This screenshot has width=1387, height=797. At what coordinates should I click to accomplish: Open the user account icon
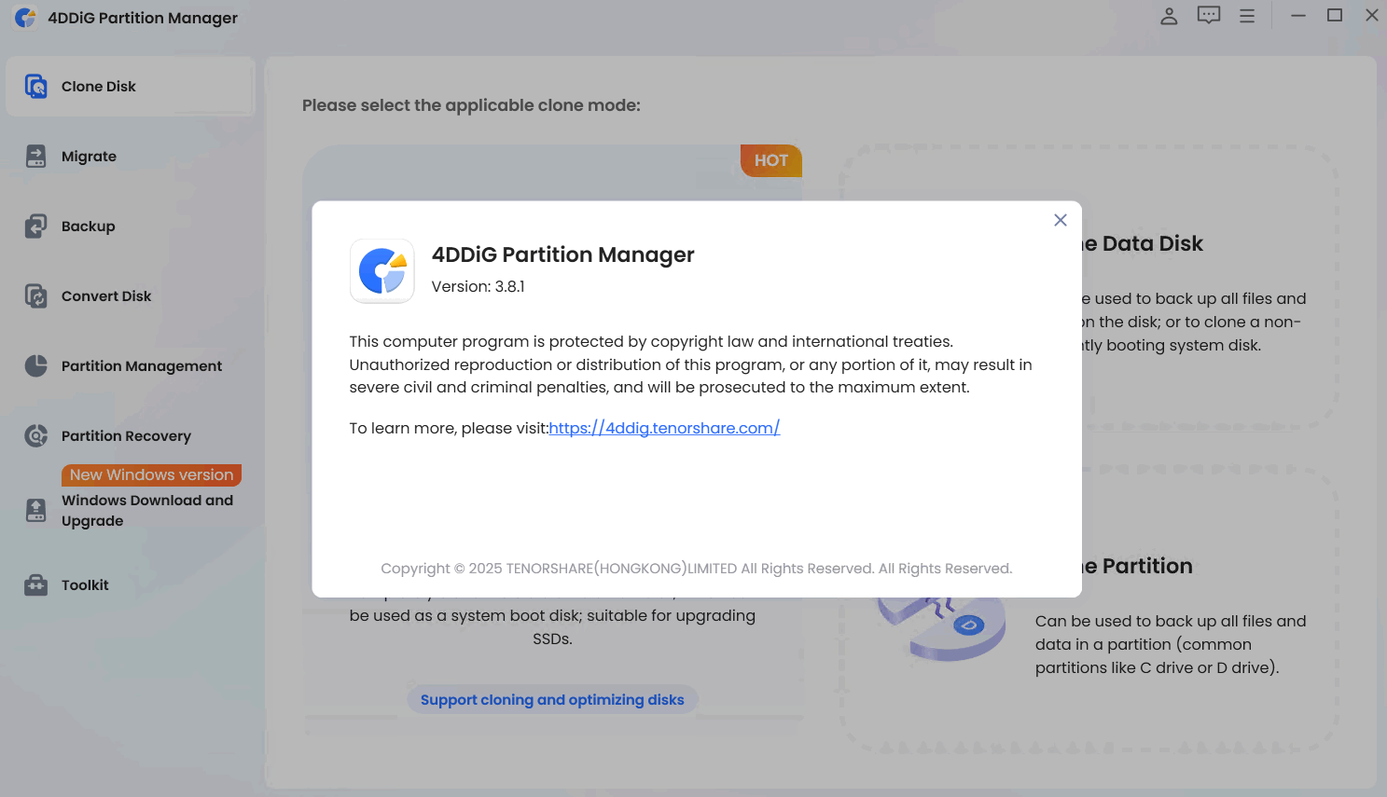(x=1169, y=16)
